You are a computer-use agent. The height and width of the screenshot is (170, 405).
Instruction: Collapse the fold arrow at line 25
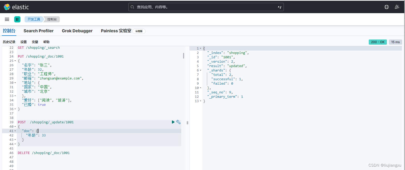click(15, 61)
